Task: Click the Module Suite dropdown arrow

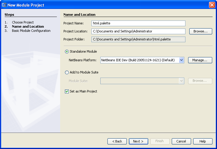Action: 182,81
